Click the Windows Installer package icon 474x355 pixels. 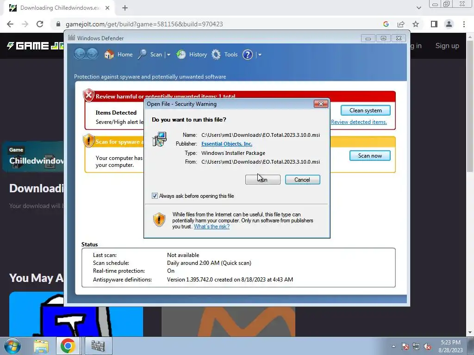(159, 139)
